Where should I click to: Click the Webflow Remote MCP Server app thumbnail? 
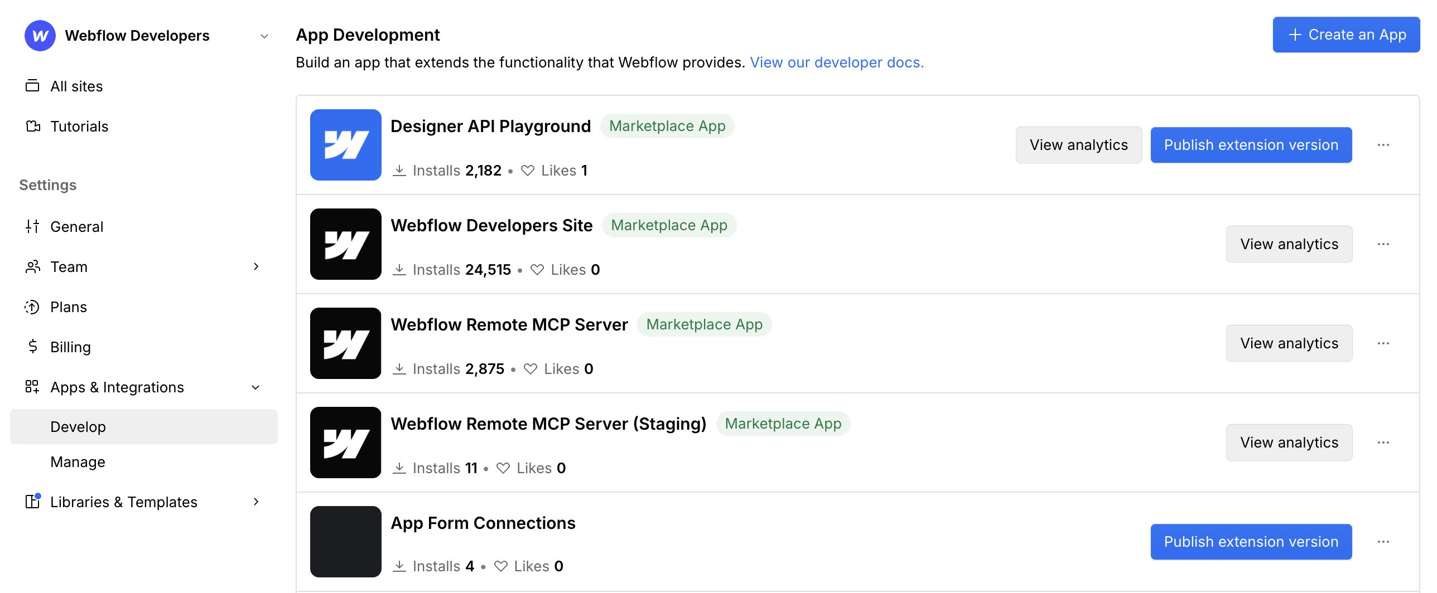tap(345, 343)
